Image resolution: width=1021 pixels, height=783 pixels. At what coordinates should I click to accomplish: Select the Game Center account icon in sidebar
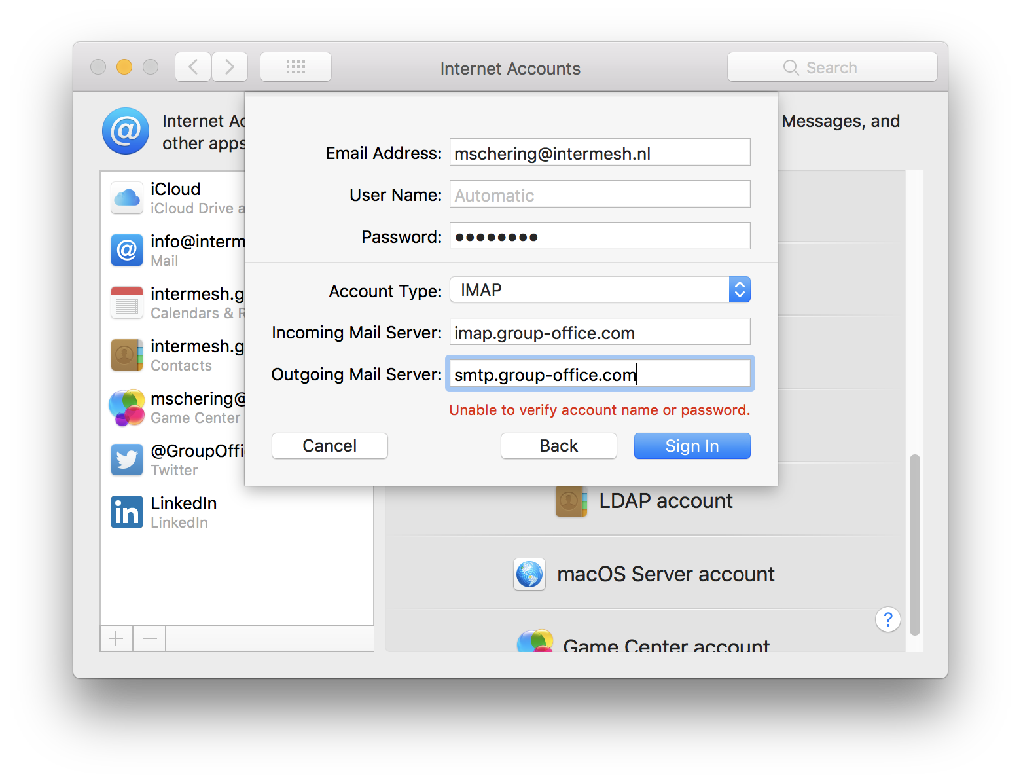[x=127, y=407]
